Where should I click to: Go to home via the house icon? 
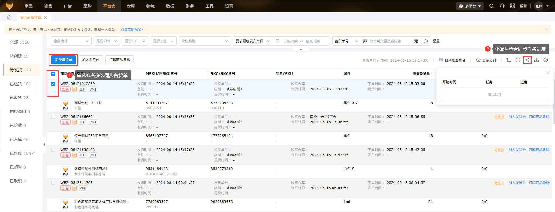(9, 17)
